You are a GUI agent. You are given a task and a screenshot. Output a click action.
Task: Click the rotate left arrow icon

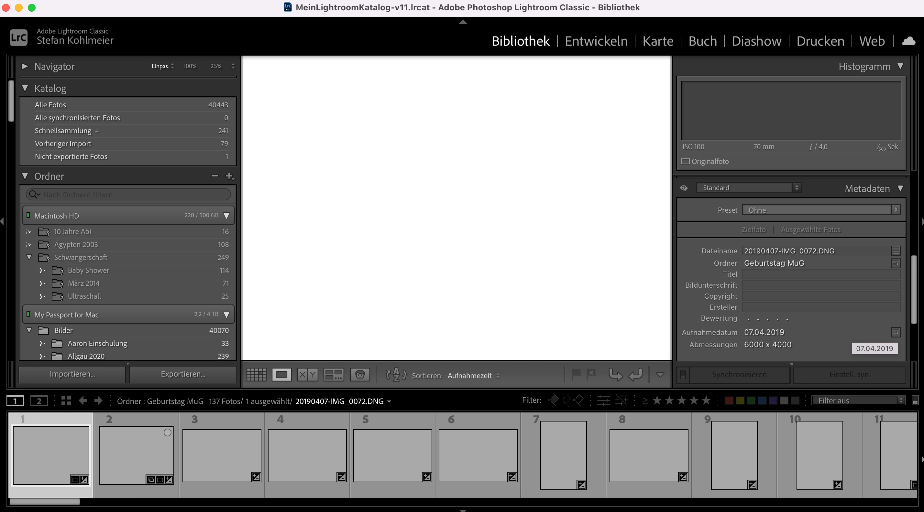[x=616, y=375]
